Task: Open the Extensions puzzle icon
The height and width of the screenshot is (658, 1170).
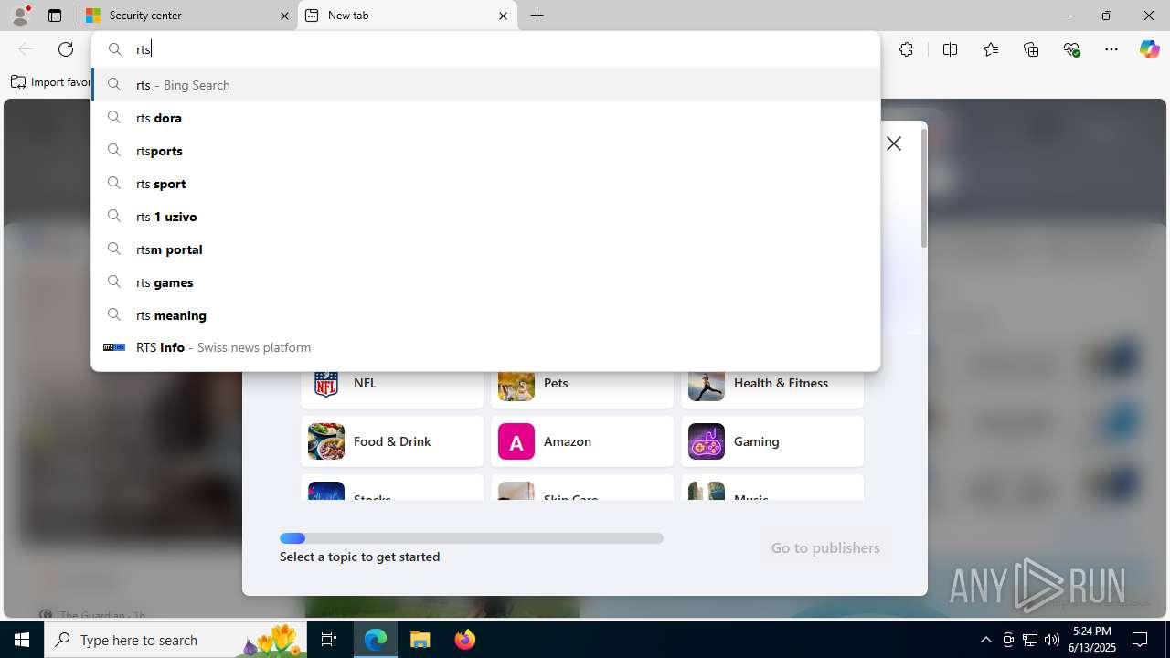Action: tap(906, 49)
